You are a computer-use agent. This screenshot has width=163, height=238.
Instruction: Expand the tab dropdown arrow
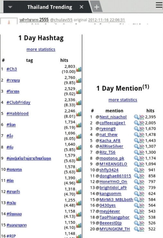[10, 7]
